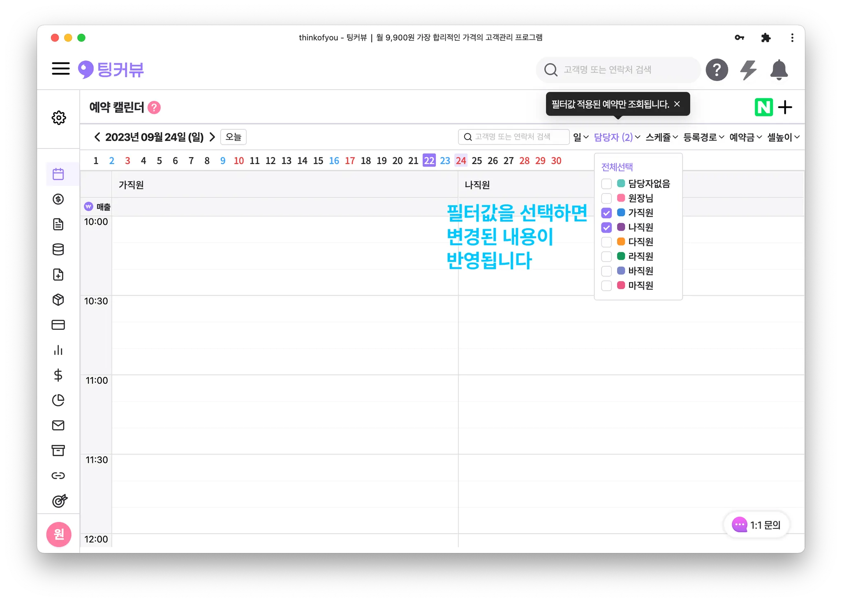Expand the 스케줄 filter dropdown
The width and height of the screenshot is (842, 602).
pos(662,137)
